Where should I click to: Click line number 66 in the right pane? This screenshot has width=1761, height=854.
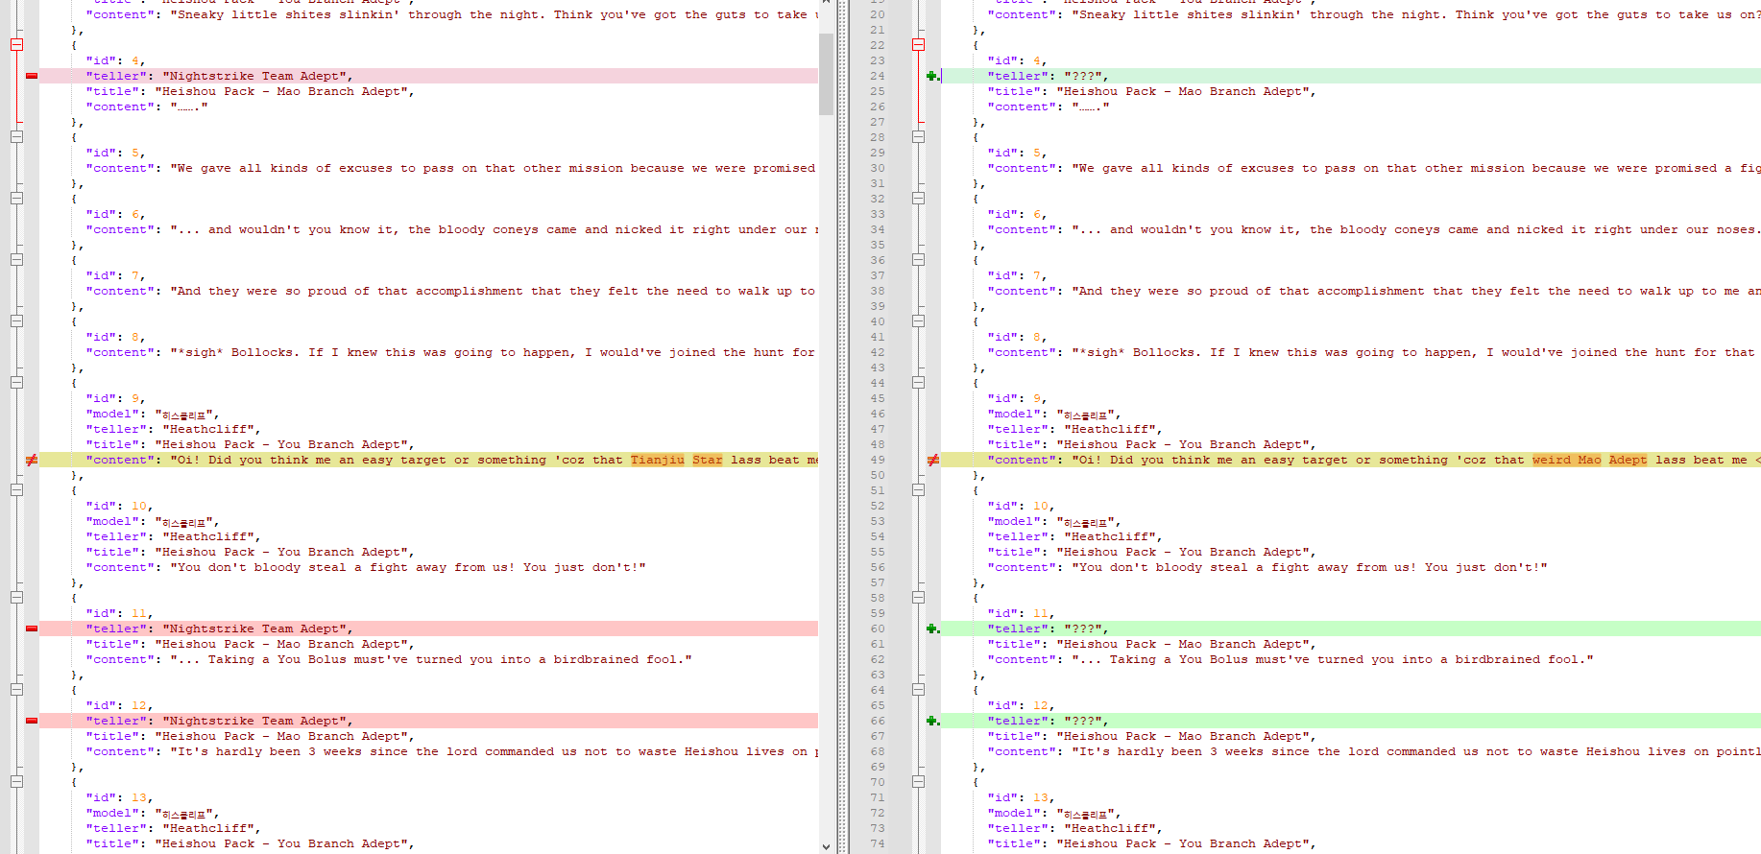(878, 721)
